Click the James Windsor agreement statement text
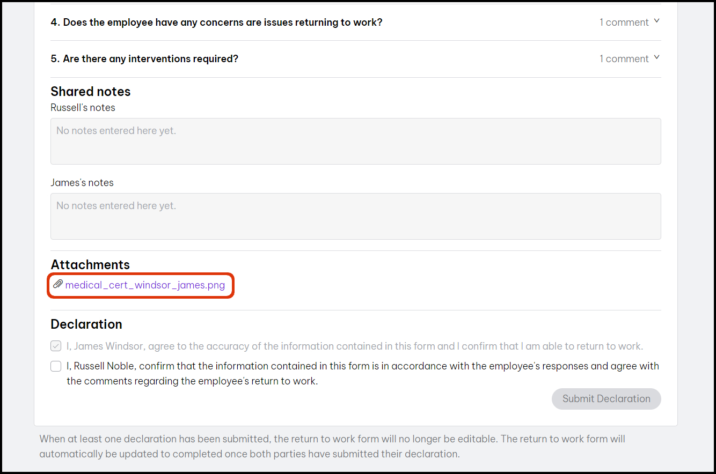716x474 pixels. pos(354,346)
